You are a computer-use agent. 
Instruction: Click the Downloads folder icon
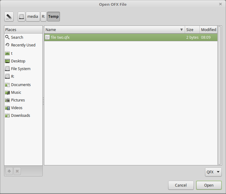tap(7, 116)
